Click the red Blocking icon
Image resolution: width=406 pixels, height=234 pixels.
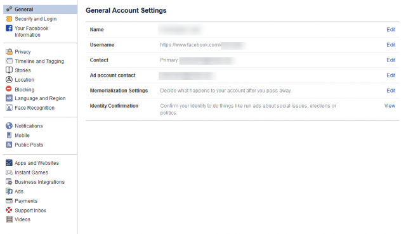(x=9, y=89)
